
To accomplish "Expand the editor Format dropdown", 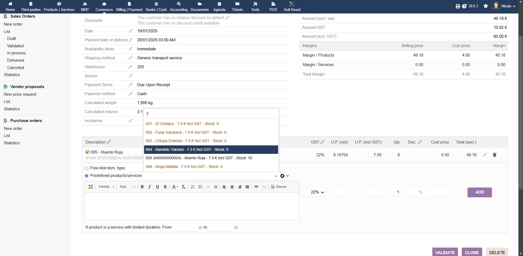I will (107, 187).
